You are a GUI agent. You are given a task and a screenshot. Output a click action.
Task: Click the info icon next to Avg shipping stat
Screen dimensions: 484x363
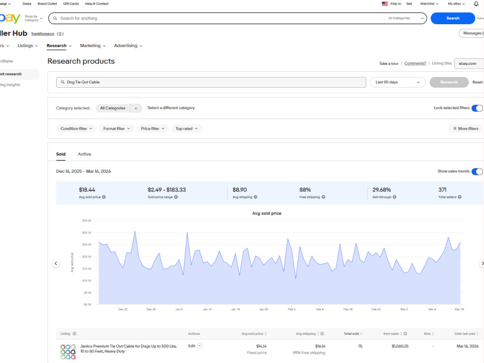coord(255,197)
